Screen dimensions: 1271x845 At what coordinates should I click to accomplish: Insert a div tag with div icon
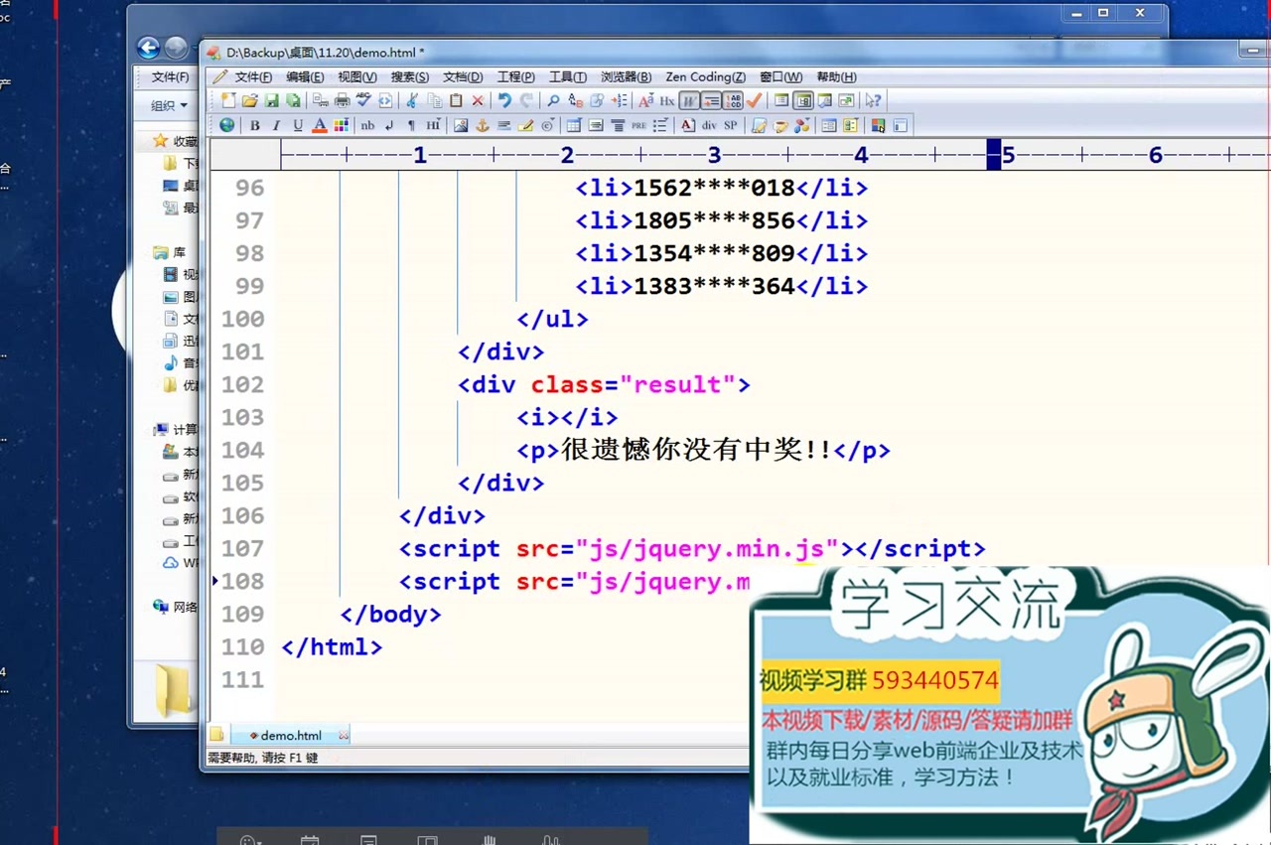click(x=709, y=125)
